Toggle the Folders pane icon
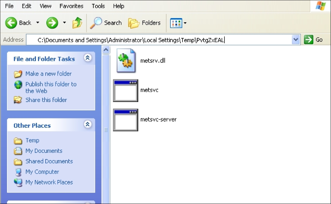Viewport: 331px width, 204px height. [134, 23]
